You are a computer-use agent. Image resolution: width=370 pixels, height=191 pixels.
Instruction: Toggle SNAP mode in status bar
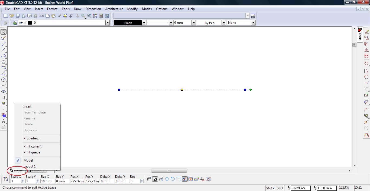tap(270, 188)
